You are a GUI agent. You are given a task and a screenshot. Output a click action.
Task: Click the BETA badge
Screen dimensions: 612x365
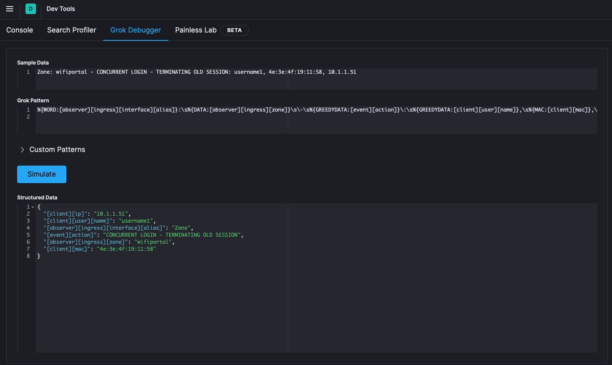[235, 30]
